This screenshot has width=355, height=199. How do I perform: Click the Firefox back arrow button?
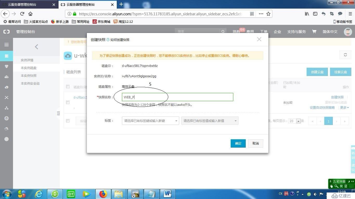coord(5,14)
